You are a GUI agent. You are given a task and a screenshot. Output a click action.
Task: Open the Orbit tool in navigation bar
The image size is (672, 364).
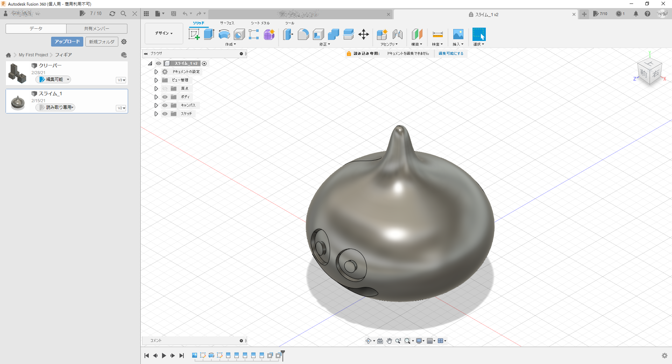click(x=369, y=341)
